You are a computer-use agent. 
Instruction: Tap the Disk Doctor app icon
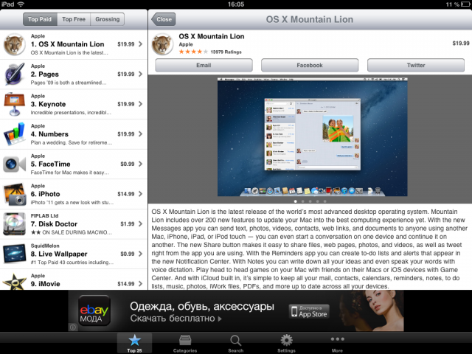click(x=14, y=224)
